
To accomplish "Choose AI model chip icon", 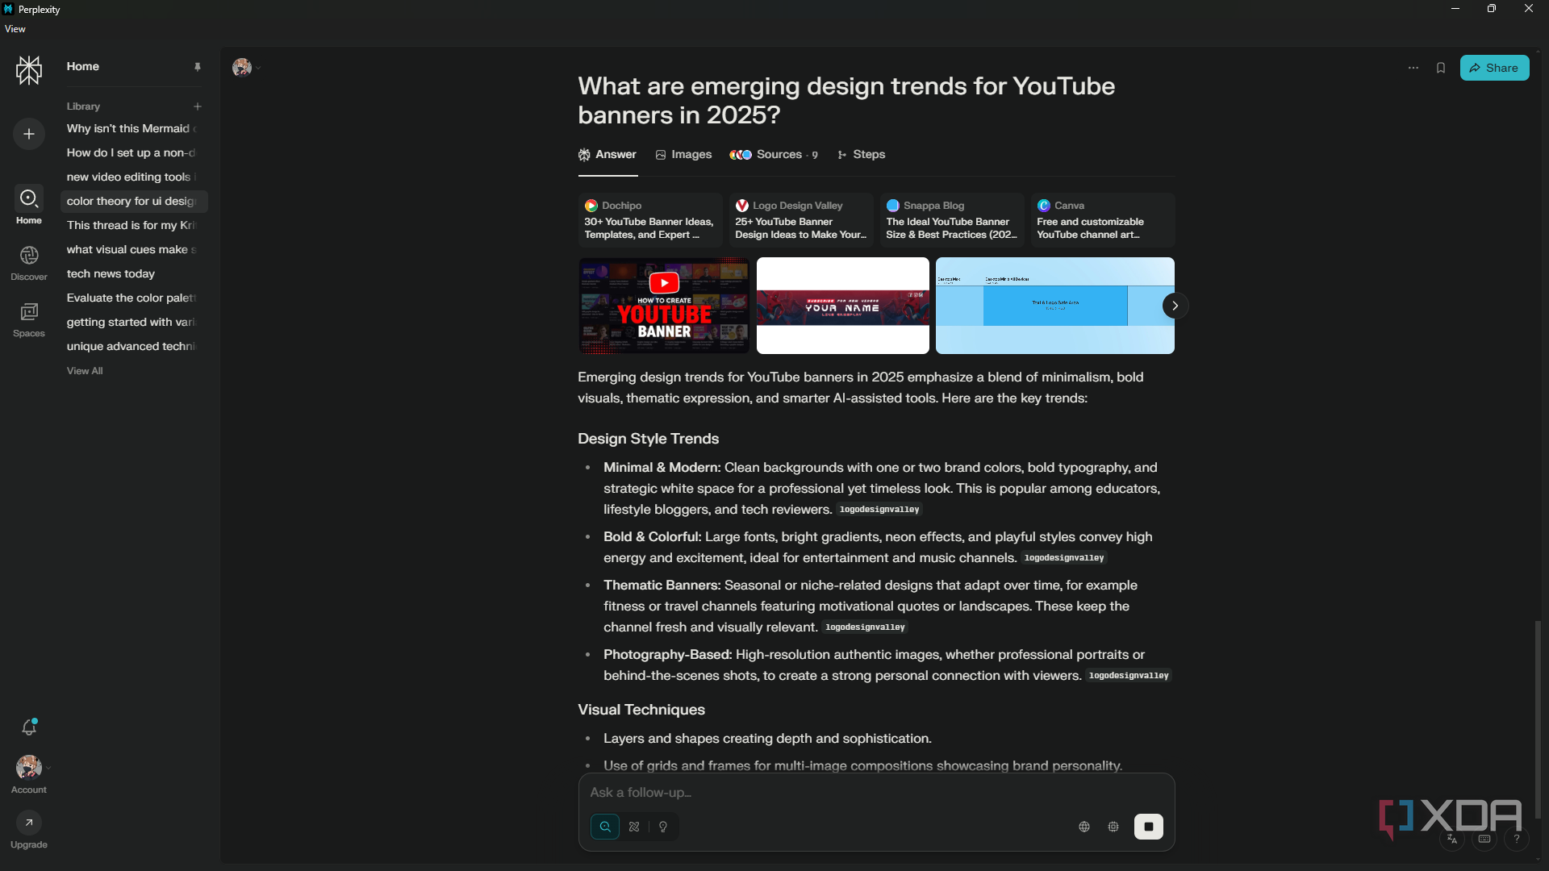I will pyautogui.click(x=1113, y=827).
